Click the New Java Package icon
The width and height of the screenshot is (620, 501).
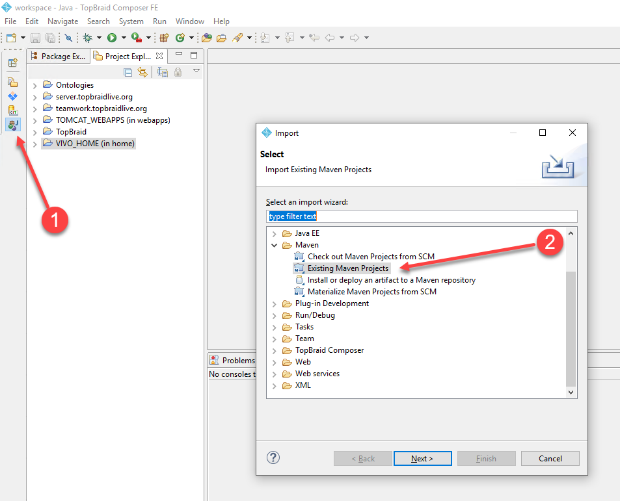point(164,38)
